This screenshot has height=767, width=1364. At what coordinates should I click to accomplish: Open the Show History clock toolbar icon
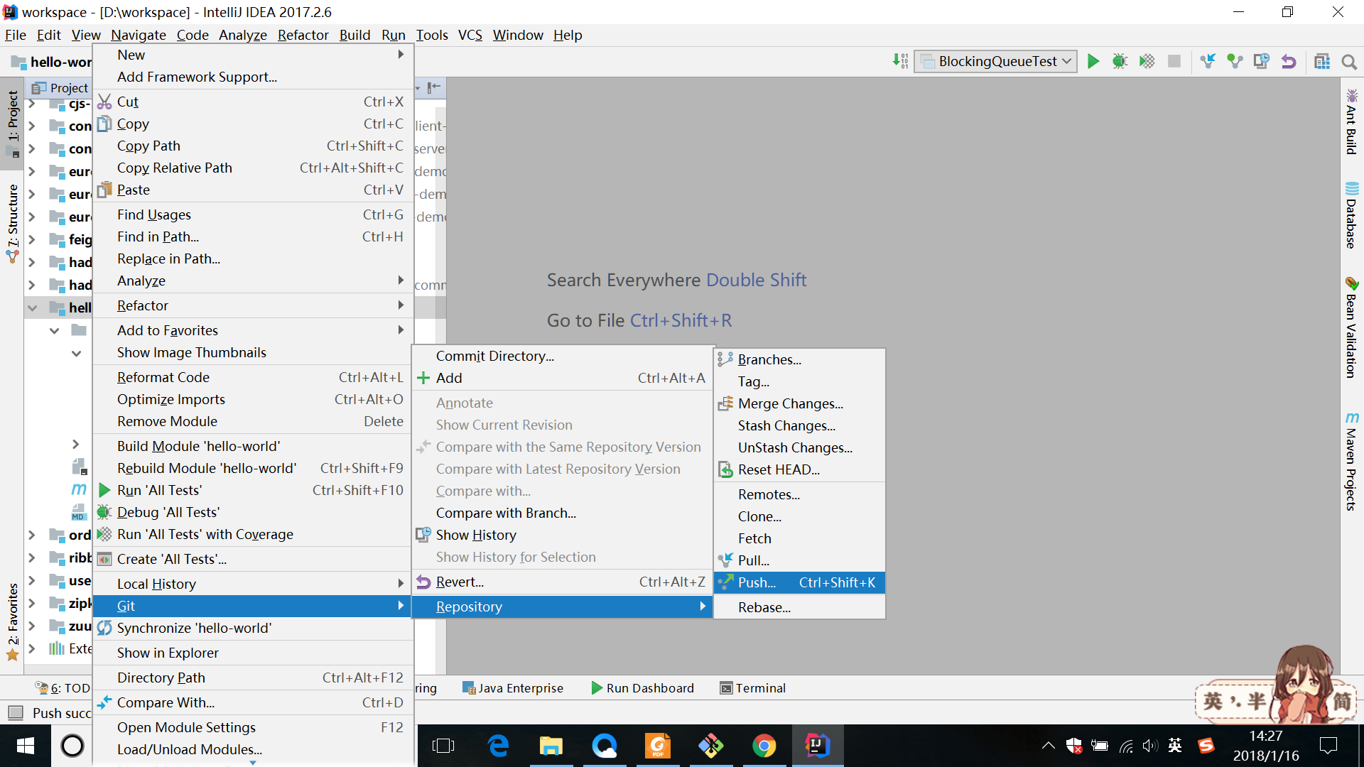click(1262, 62)
